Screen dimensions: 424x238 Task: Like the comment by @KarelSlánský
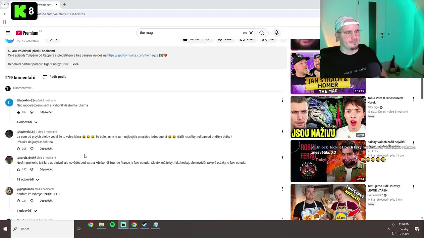19,169
